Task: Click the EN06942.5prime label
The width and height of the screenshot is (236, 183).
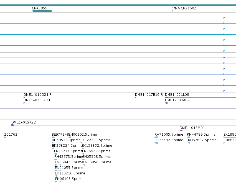Action: [x=69, y=162]
